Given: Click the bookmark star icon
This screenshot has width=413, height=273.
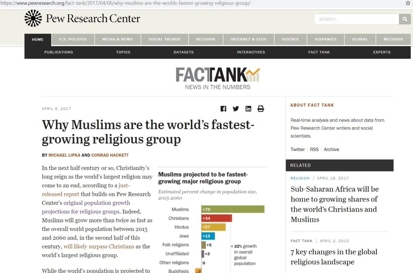Looking at the screenshot, I should coord(408,3).
